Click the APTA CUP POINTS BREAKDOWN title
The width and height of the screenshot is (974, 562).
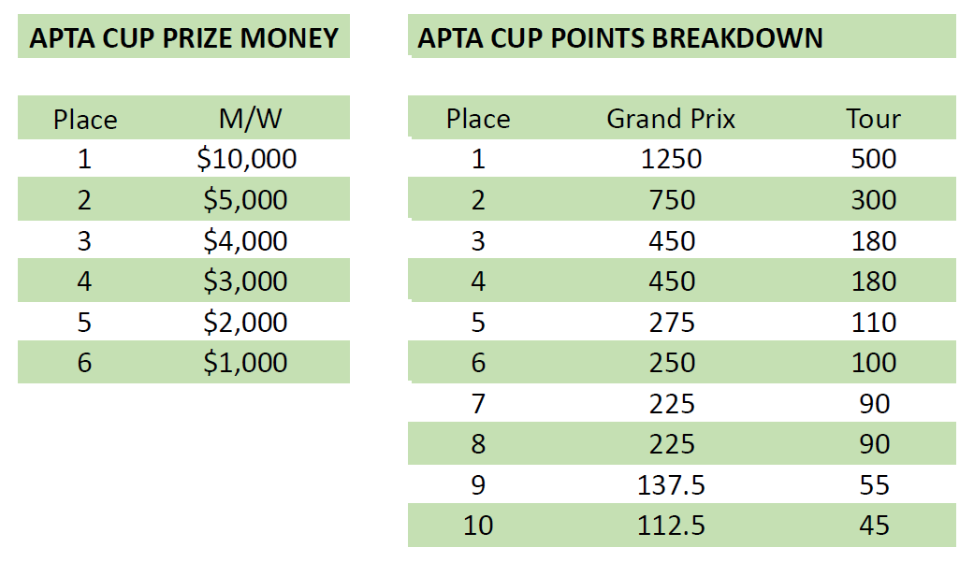tap(620, 38)
